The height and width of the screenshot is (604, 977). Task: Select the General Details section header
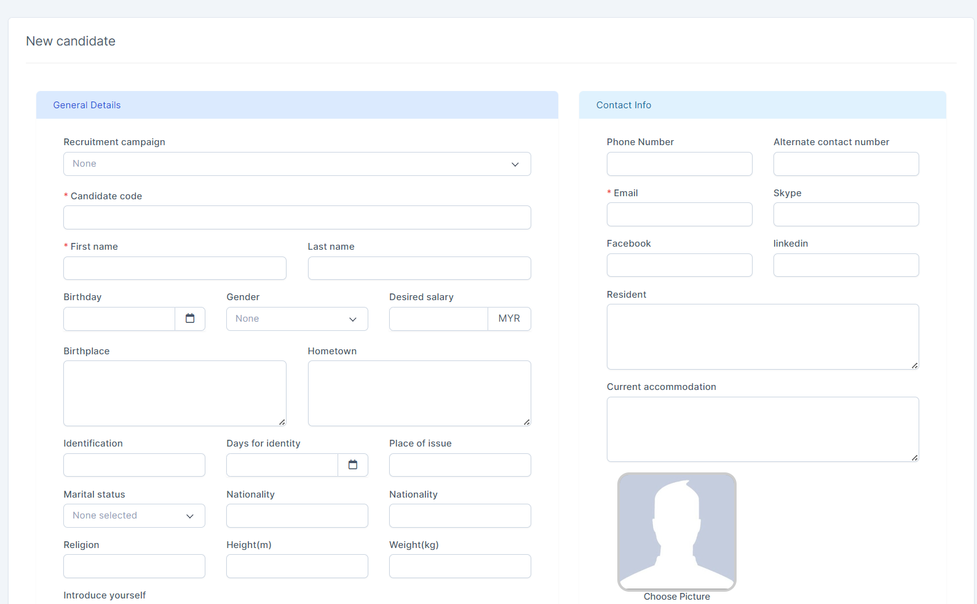(x=87, y=105)
